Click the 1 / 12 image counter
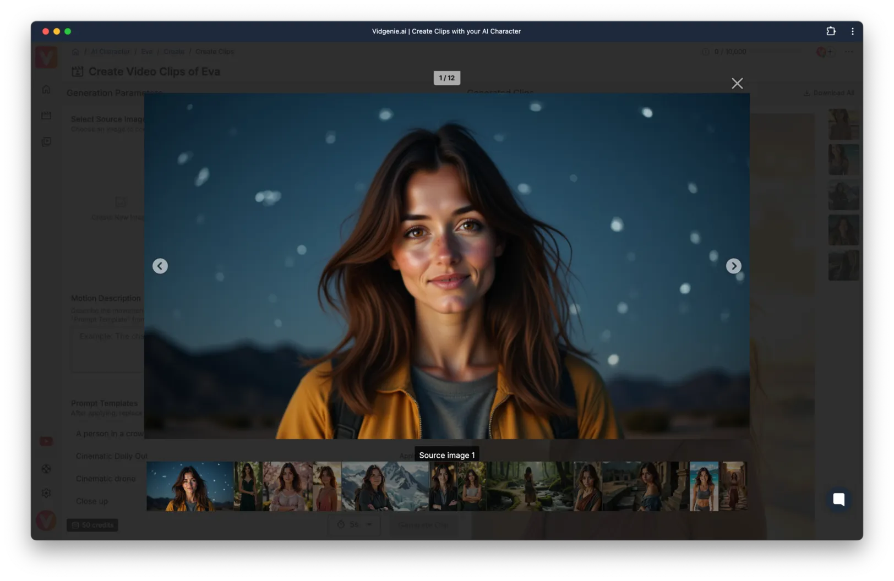The image size is (894, 581). click(x=447, y=78)
